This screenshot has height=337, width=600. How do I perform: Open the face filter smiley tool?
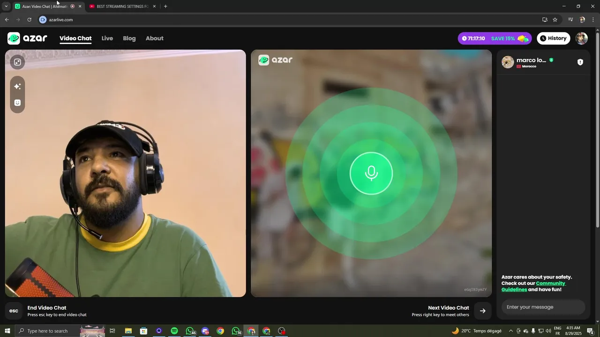pos(17,103)
